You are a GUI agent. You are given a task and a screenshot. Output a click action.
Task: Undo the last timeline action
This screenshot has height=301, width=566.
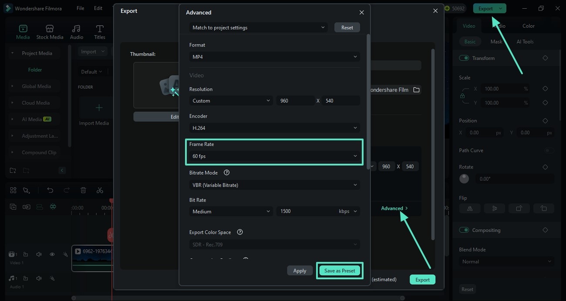50,190
